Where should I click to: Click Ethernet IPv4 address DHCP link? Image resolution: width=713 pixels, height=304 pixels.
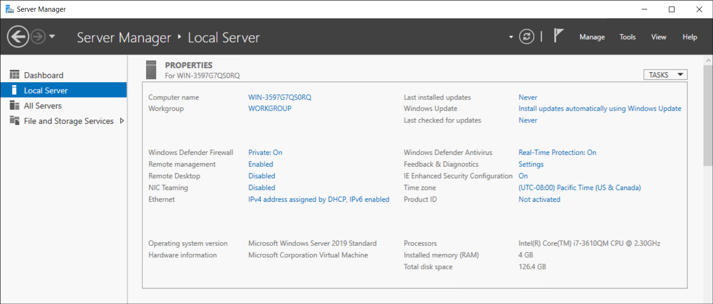pos(319,199)
